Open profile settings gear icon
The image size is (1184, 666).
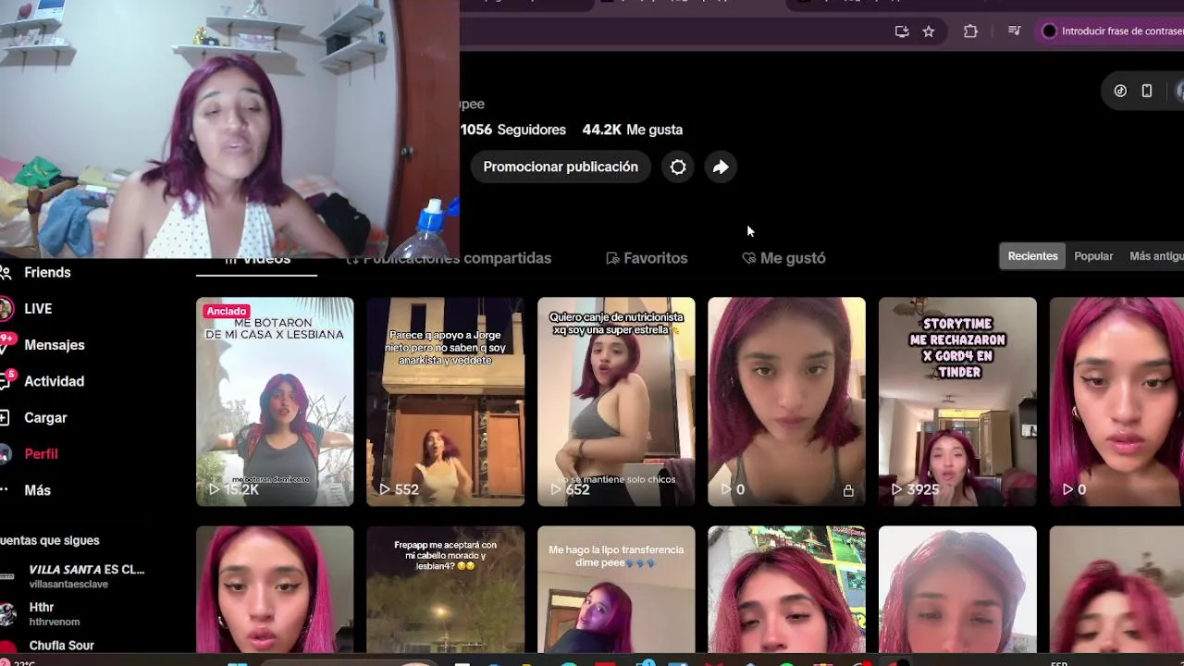[678, 167]
